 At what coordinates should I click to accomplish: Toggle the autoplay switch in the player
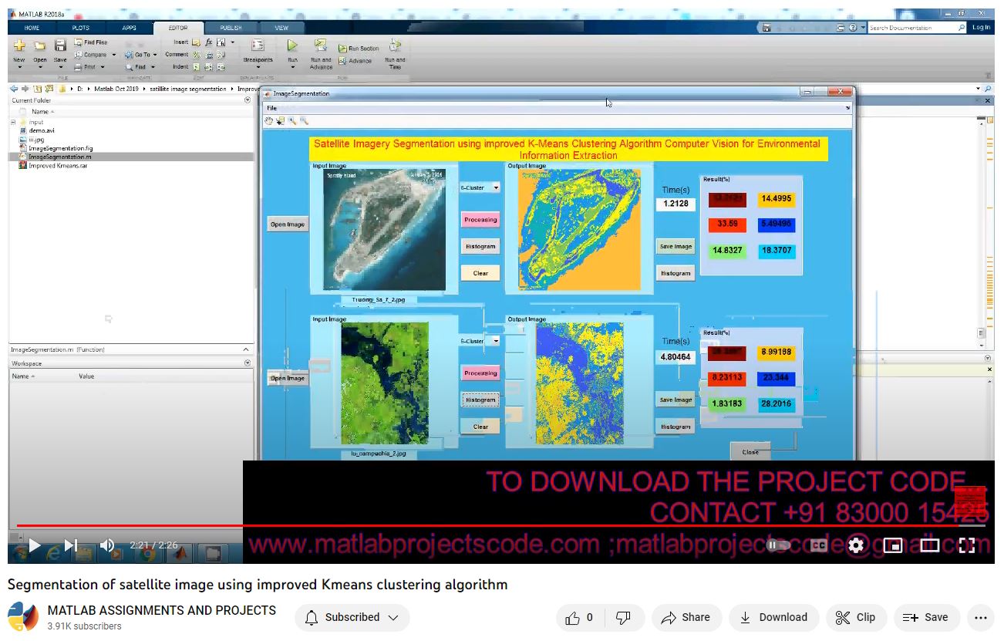point(778,545)
